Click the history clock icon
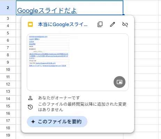Screen dimensions: 161x139 tap(30, 107)
